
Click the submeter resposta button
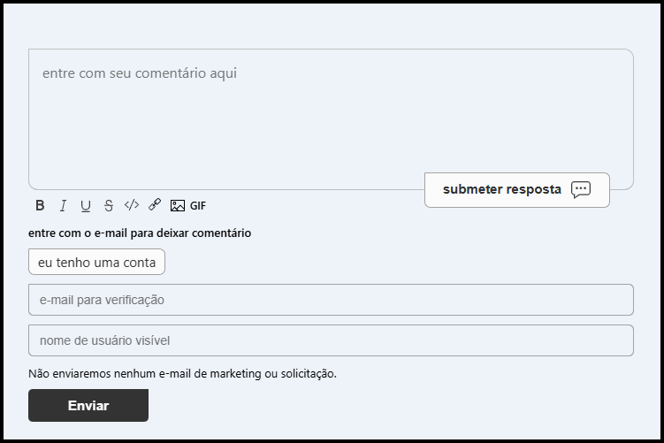517,190
